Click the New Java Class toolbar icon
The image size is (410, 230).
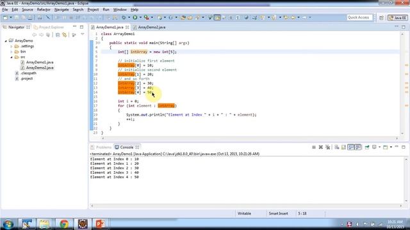(171, 17)
